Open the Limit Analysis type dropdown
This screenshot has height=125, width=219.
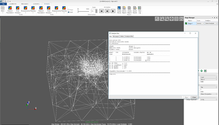(x=211, y=23)
